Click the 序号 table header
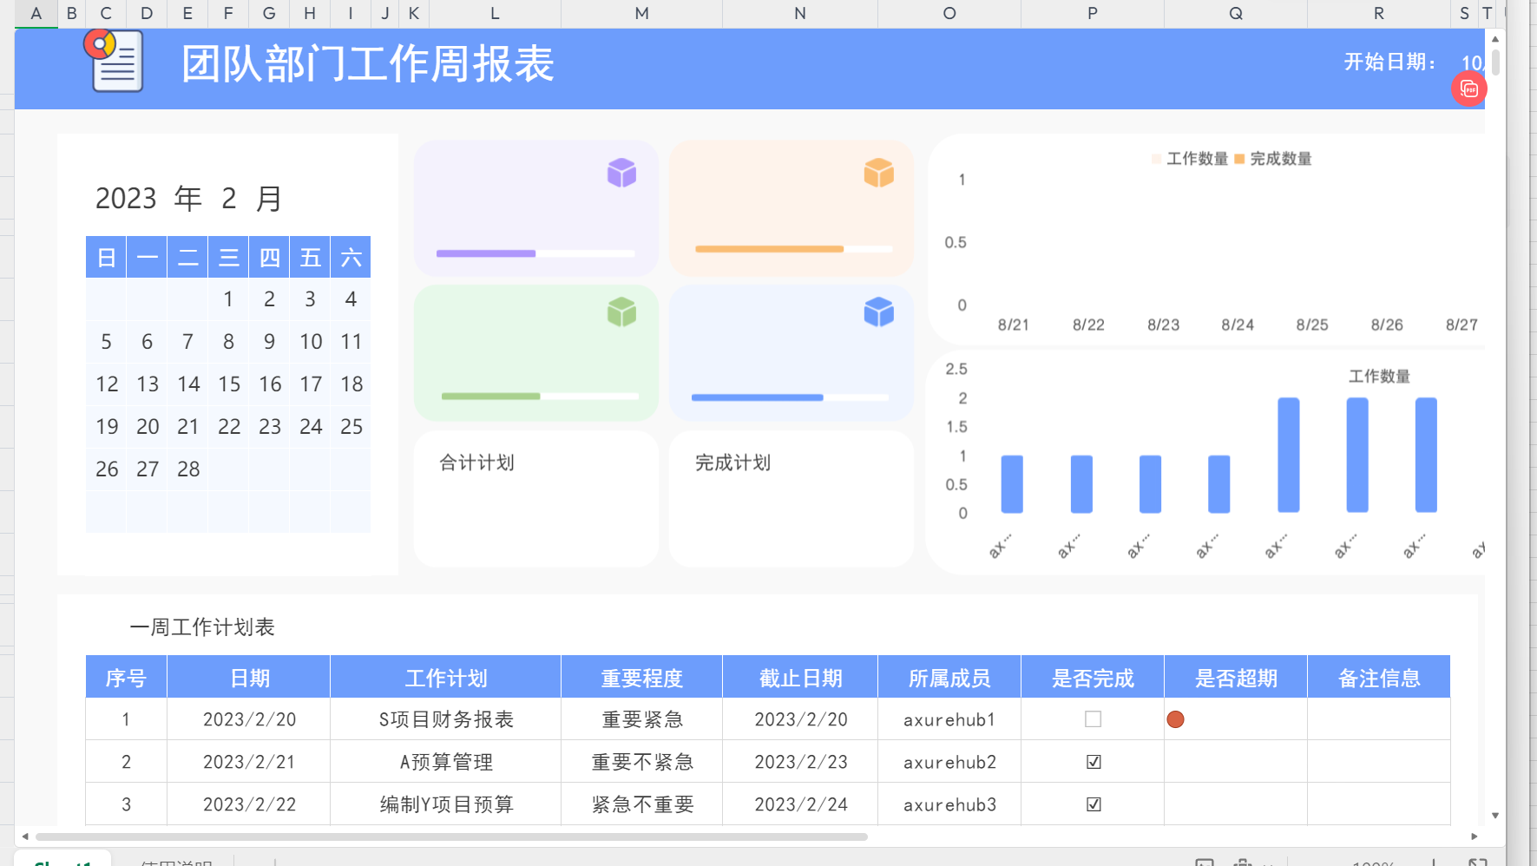The height and width of the screenshot is (866, 1537). [x=126, y=678]
